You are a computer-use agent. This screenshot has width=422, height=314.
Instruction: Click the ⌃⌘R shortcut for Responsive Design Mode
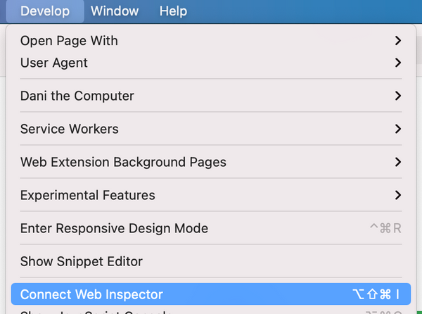point(386,228)
